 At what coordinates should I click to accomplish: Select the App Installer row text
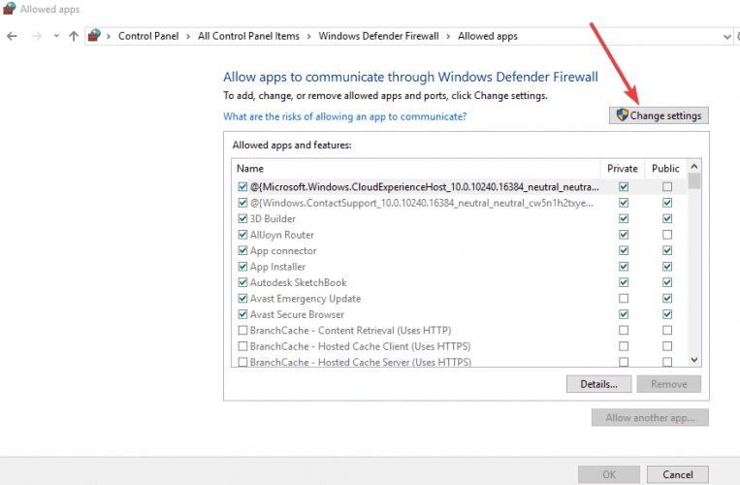point(277,267)
